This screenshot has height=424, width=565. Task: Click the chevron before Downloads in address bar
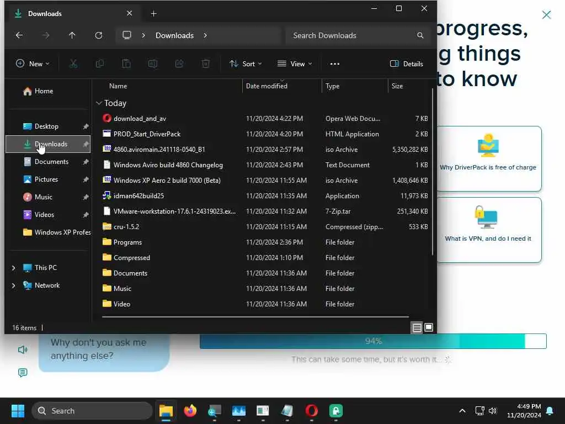click(x=143, y=35)
